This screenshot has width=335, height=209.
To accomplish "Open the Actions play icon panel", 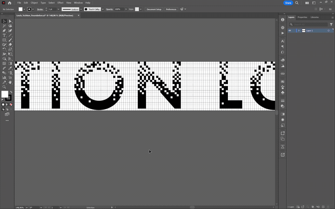I will coord(283,33).
